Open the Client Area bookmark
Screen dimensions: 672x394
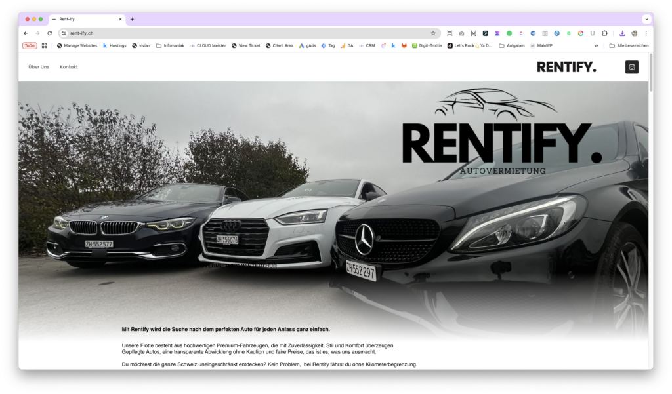[280, 45]
